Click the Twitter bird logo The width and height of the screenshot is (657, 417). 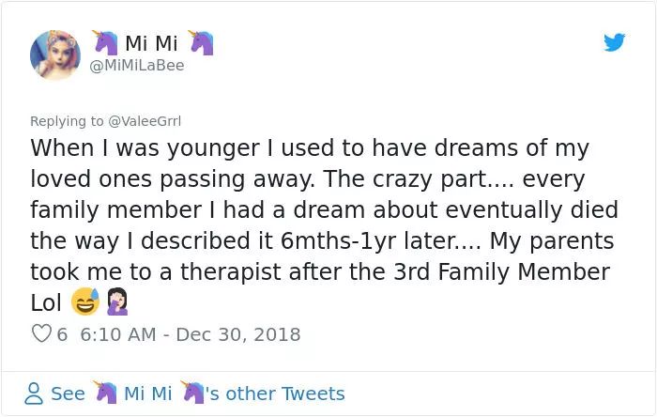tap(614, 42)
